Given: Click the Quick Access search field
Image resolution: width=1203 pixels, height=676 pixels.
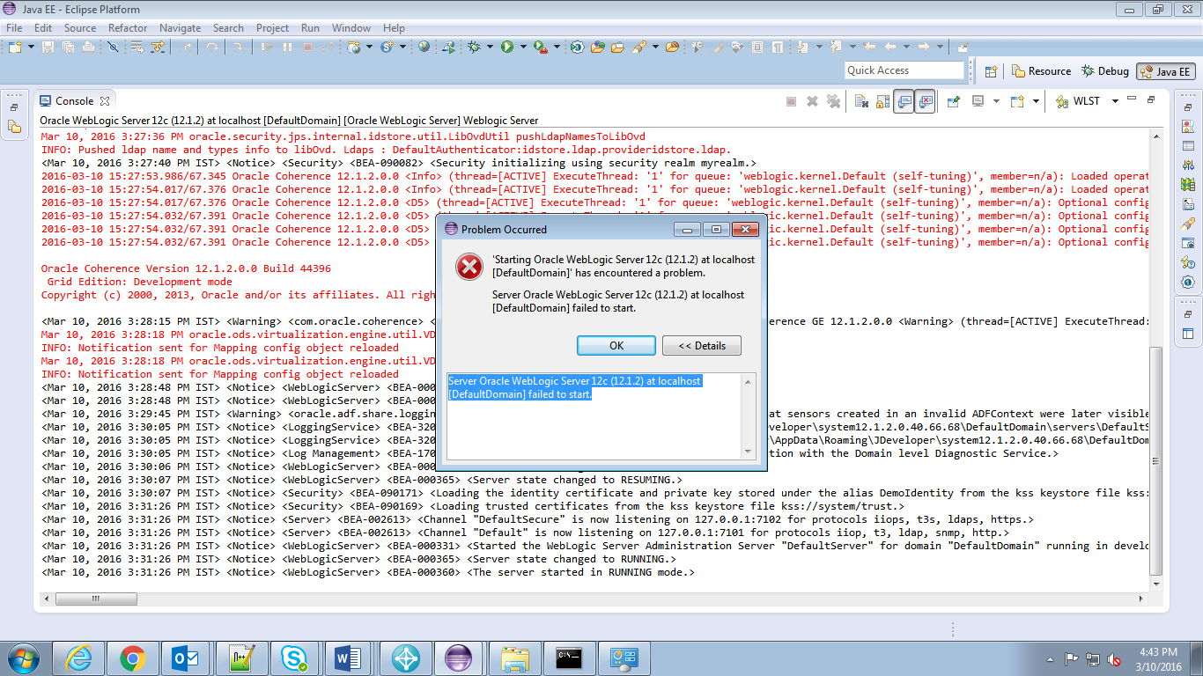Looking at the screenshot, I should pos(904,70).
